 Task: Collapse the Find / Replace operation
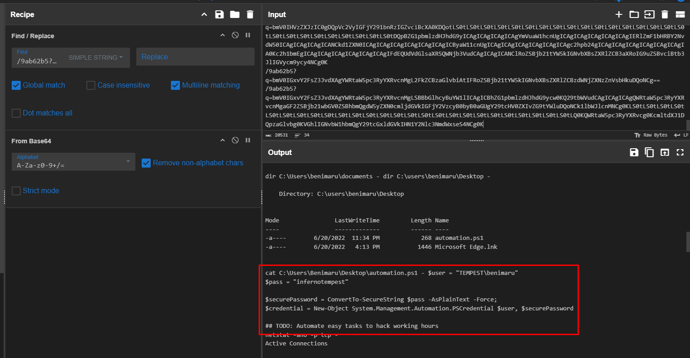point(222,35)
